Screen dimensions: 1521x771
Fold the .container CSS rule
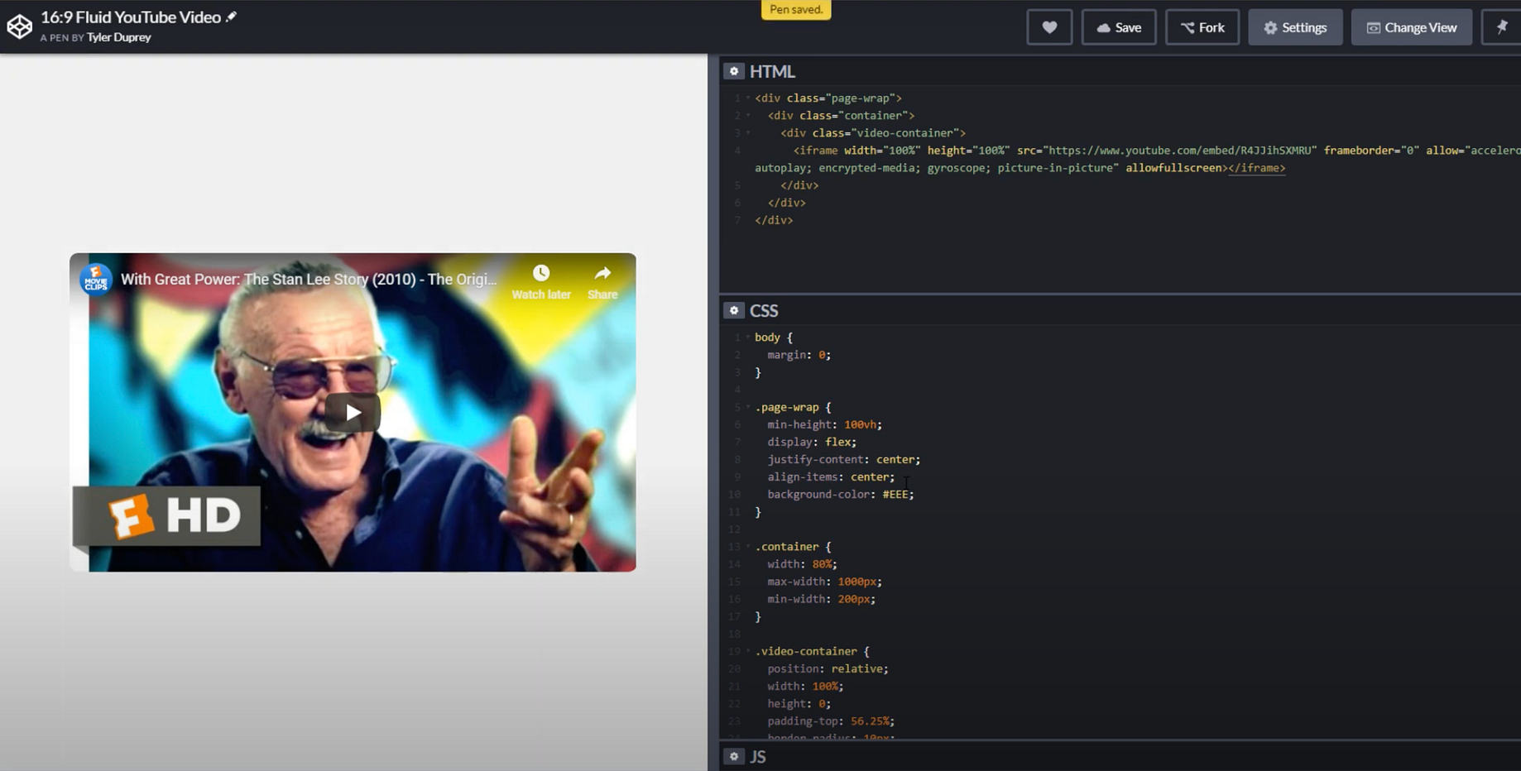748,546
